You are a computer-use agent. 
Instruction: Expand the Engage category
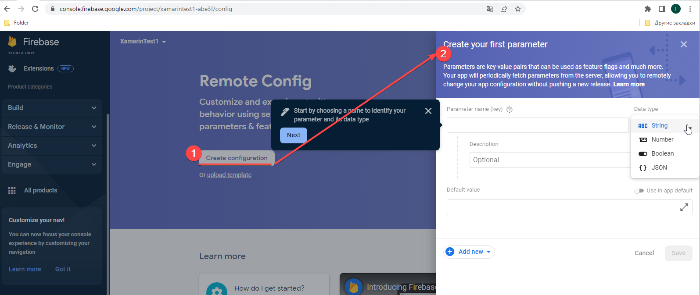click(x=52, y=164)
